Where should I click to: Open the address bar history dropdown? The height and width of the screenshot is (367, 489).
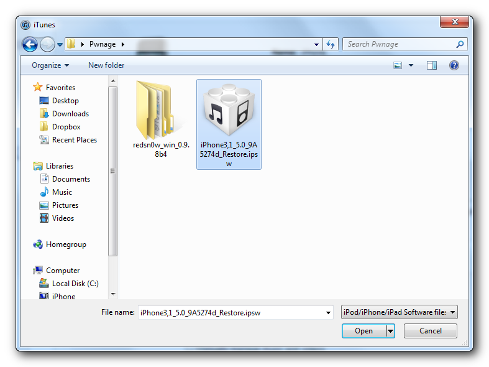click(316, 44)
